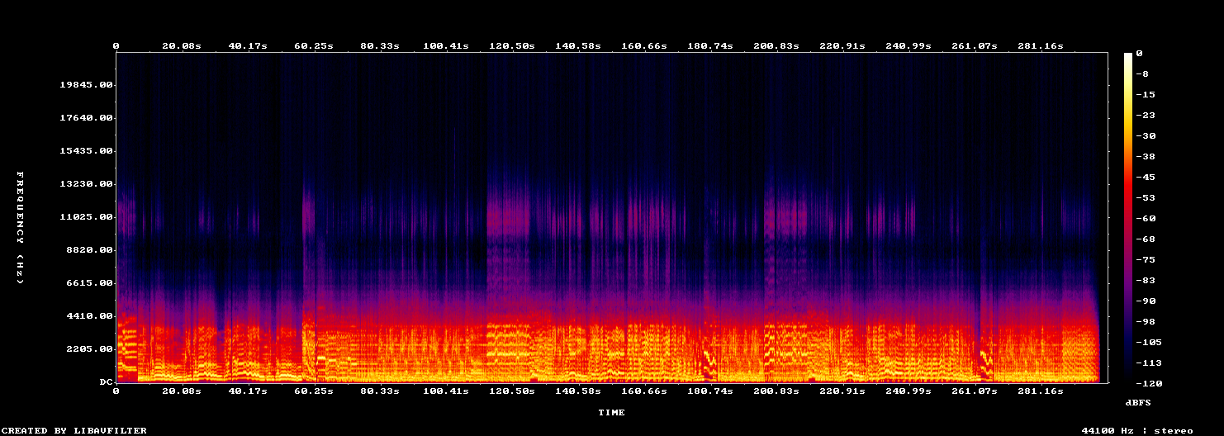Viewport: 1224px width, 436px height.
Task: Click the -45 value on dBFS scale
Action: (1146, 178)
